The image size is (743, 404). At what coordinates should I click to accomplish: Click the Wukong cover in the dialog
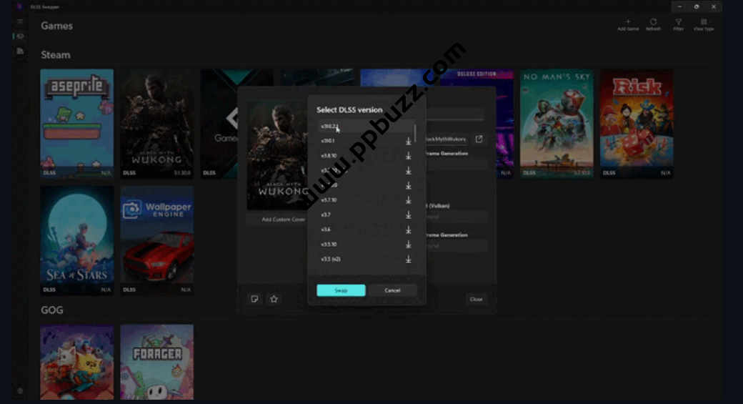[277, 155]
